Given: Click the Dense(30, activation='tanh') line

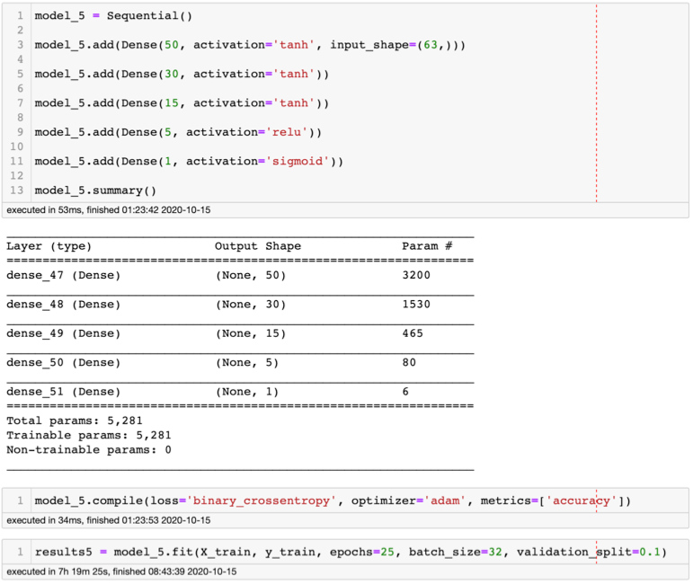Looking at the screenshot, I should pos(182,75).
